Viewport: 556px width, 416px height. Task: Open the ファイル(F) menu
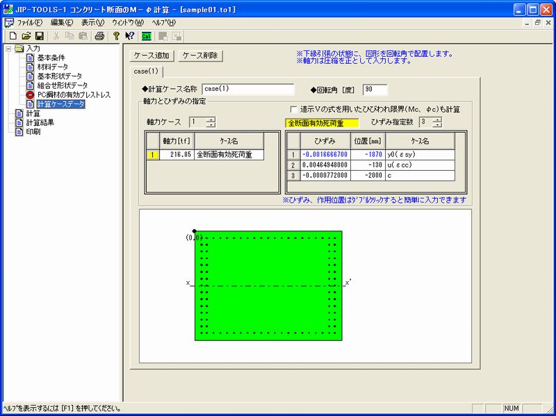pyautogui.click(x=29, y=22)
